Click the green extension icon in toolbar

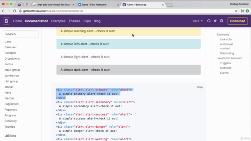[x=247, y=11]
